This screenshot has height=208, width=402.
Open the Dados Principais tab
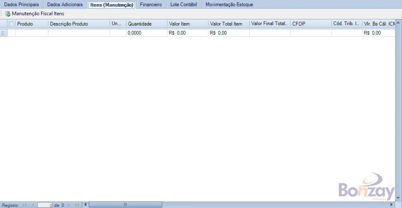(x=21, y=5)
